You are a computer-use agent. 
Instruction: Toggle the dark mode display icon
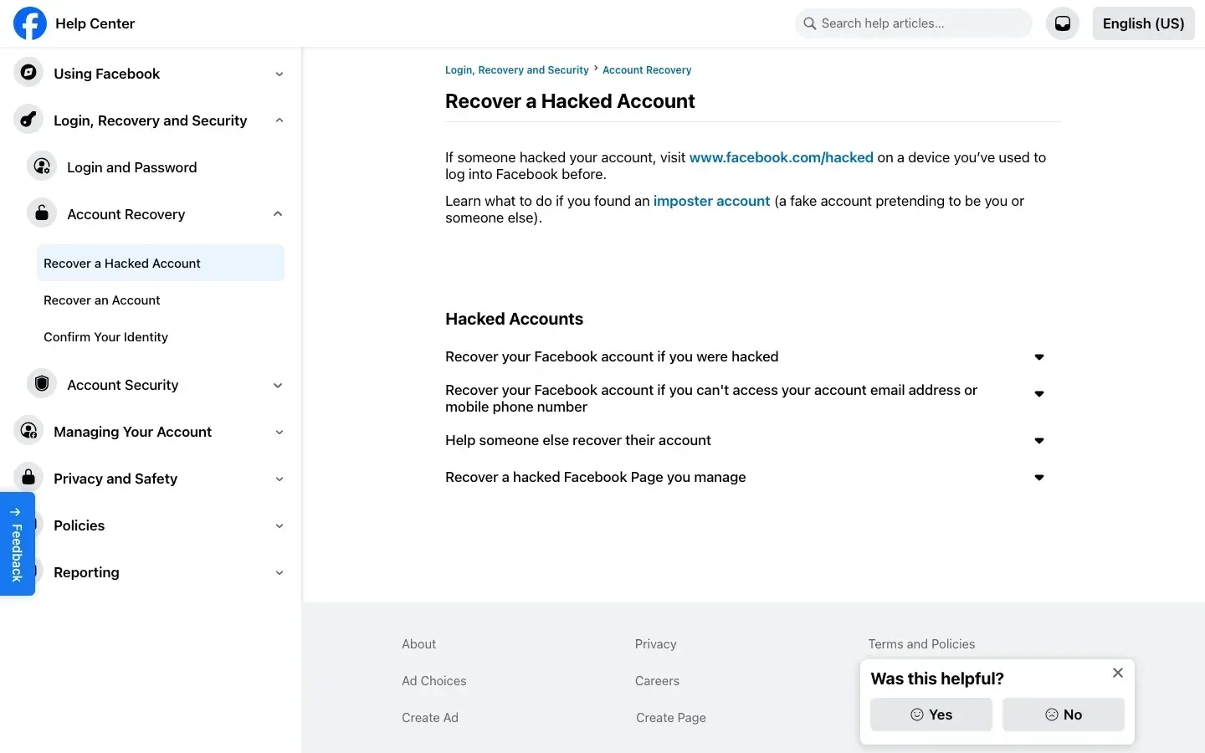pyautogui.click(x=1063, y=23)
